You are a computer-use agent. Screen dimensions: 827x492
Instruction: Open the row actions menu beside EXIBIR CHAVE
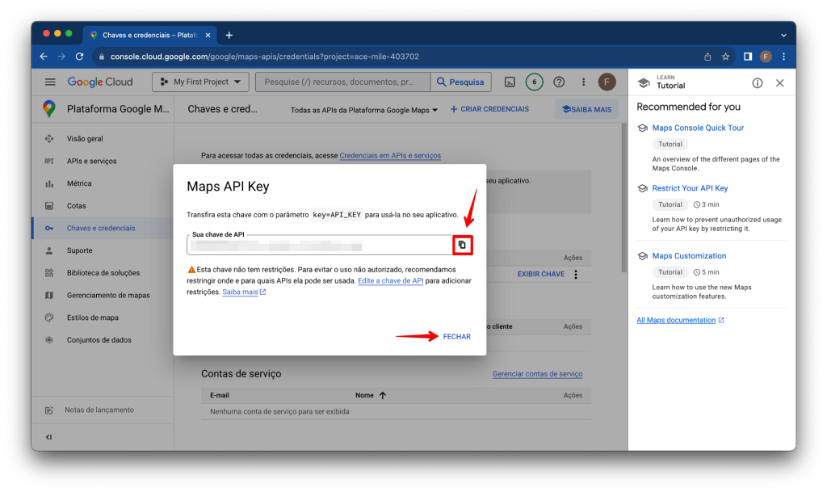tap(576, 274)
